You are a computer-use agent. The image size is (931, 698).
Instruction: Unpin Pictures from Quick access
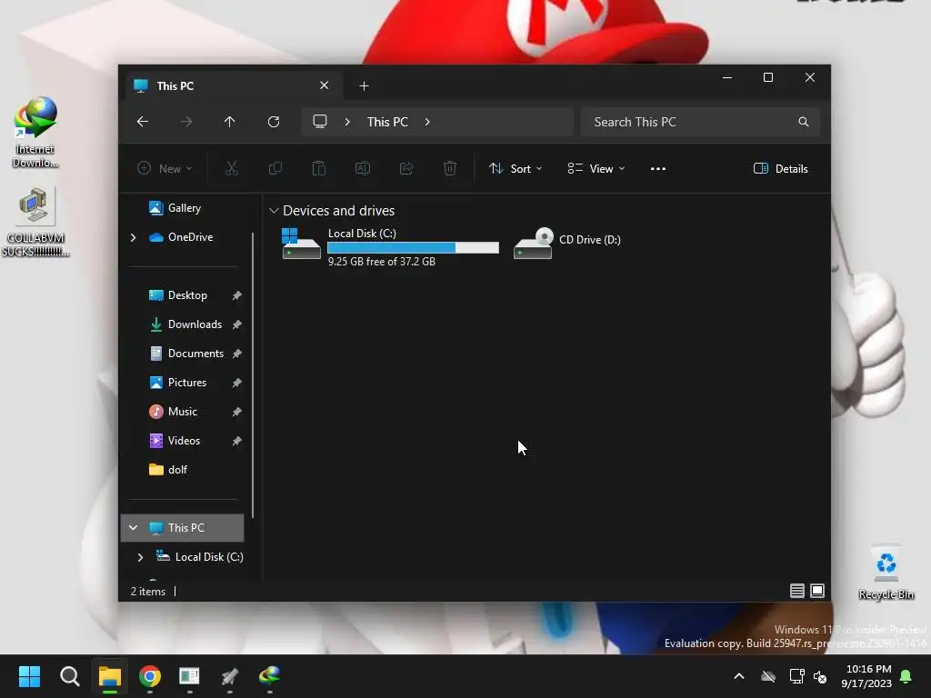point(237,383)
